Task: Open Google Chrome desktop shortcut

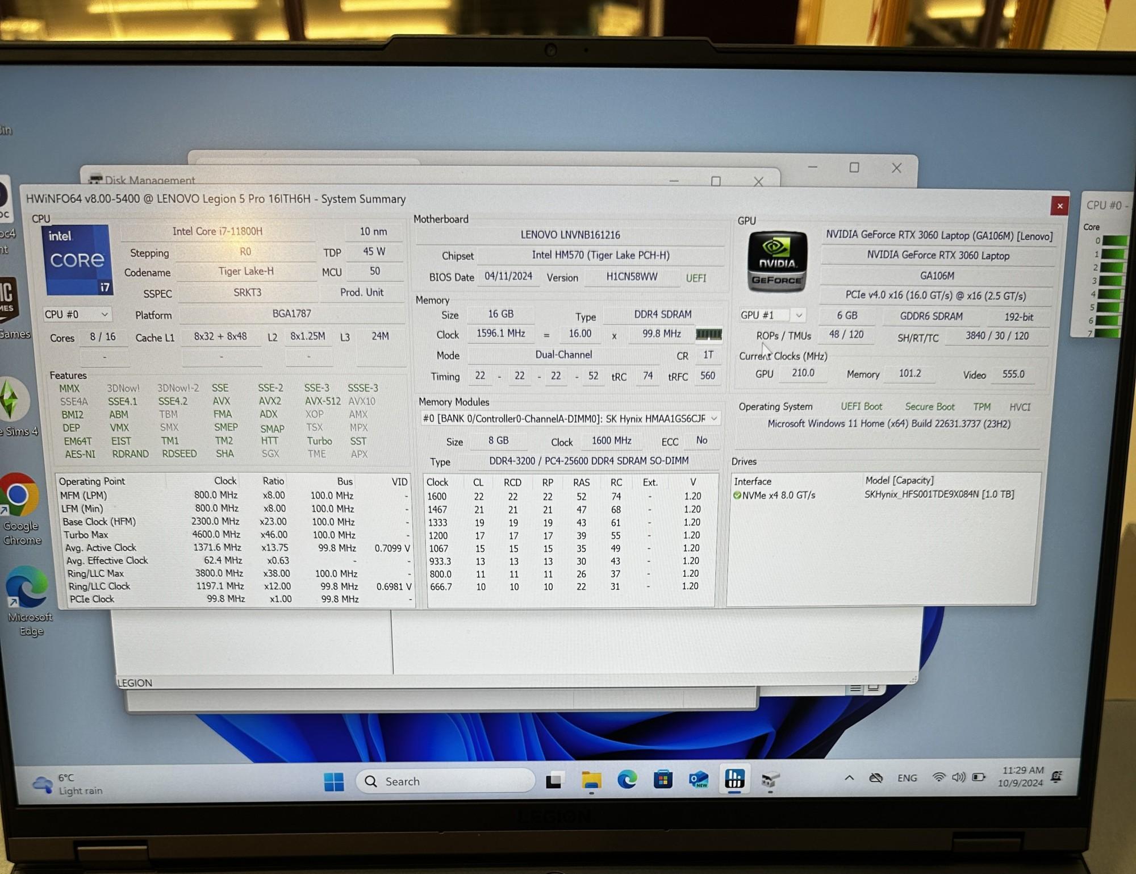Action: pyautogui.click(x=20, y=509)
